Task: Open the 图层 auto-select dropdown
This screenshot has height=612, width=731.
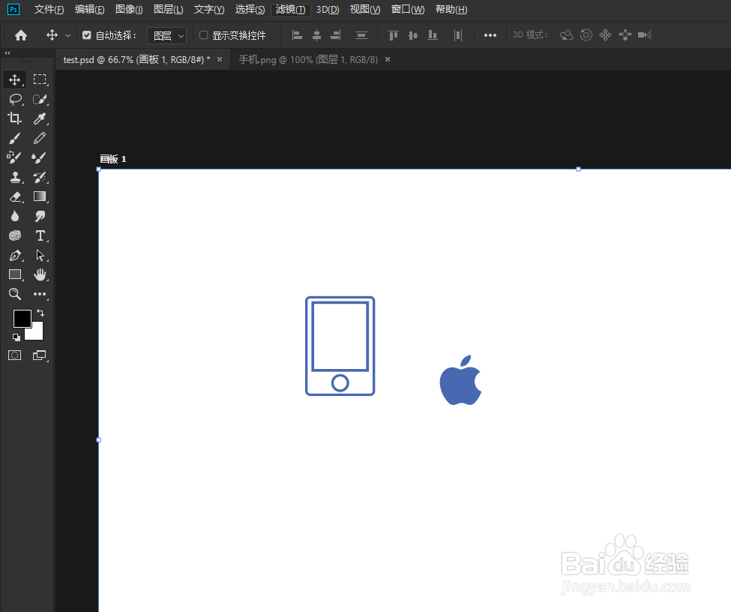Action: coord(167,35)
